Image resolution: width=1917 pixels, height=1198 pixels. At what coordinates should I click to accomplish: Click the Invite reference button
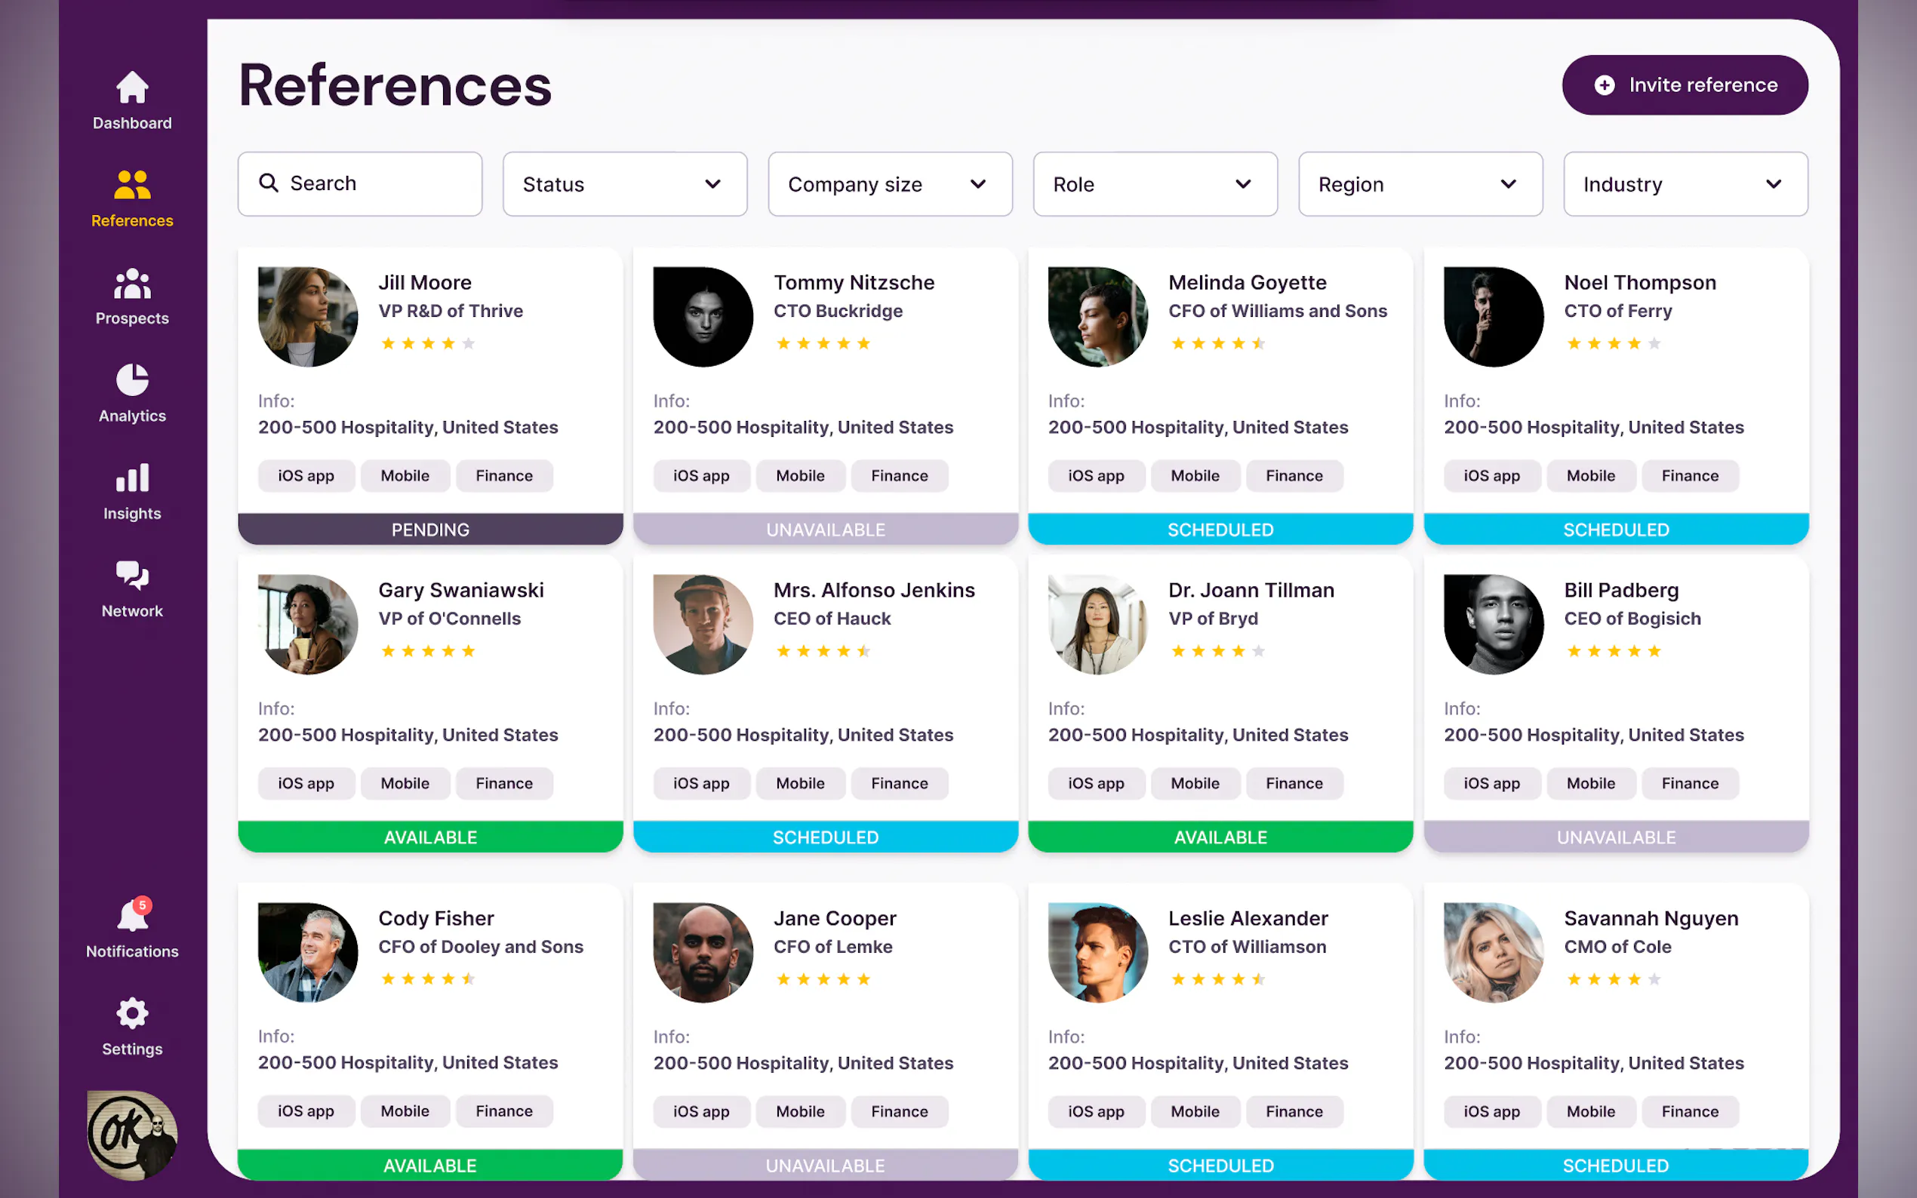tap(1684, 84)
